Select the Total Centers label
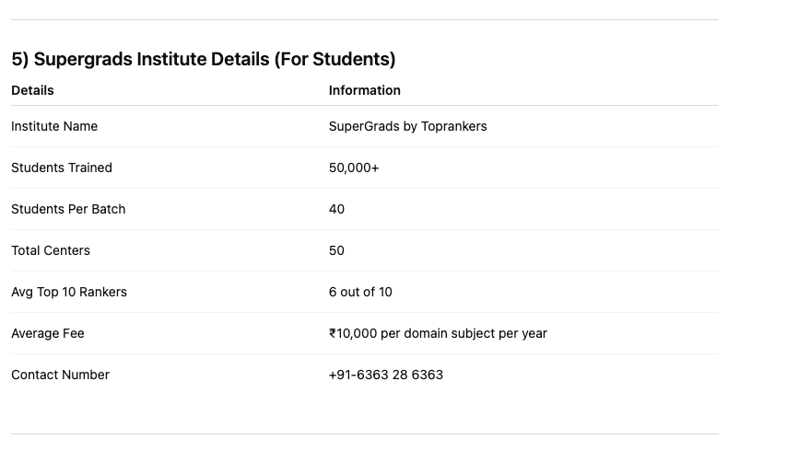The width and height of the screenshot is (786, 451). point(51,250)
